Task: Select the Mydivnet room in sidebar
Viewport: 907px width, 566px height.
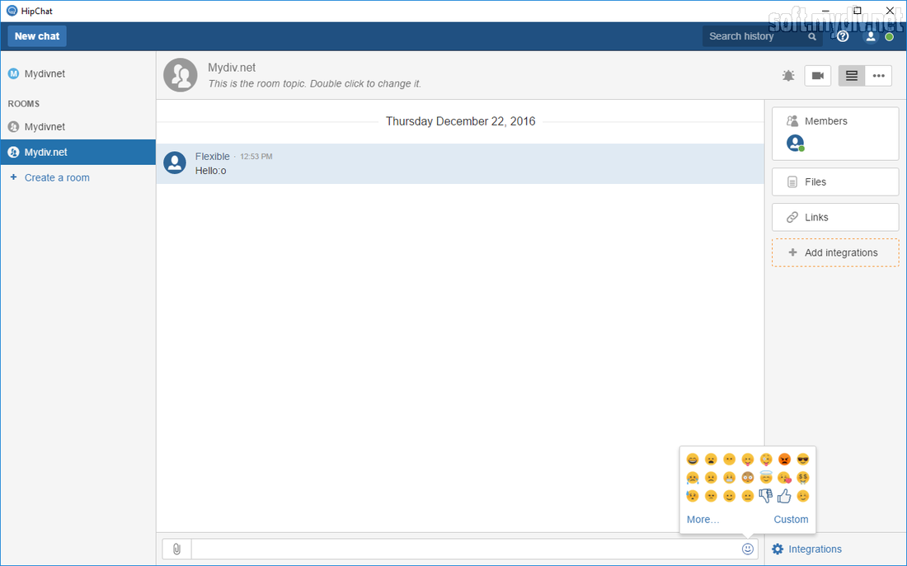Action: tap(78, 127)
